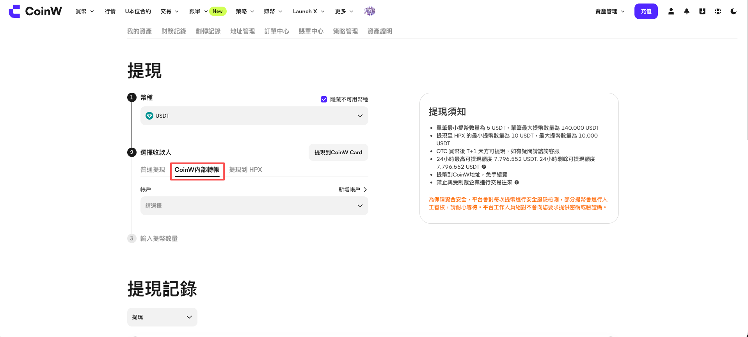Open 行情 in top navigation
Image resolution: width=748 pixels, height=337 pixels.
[110, 11]
